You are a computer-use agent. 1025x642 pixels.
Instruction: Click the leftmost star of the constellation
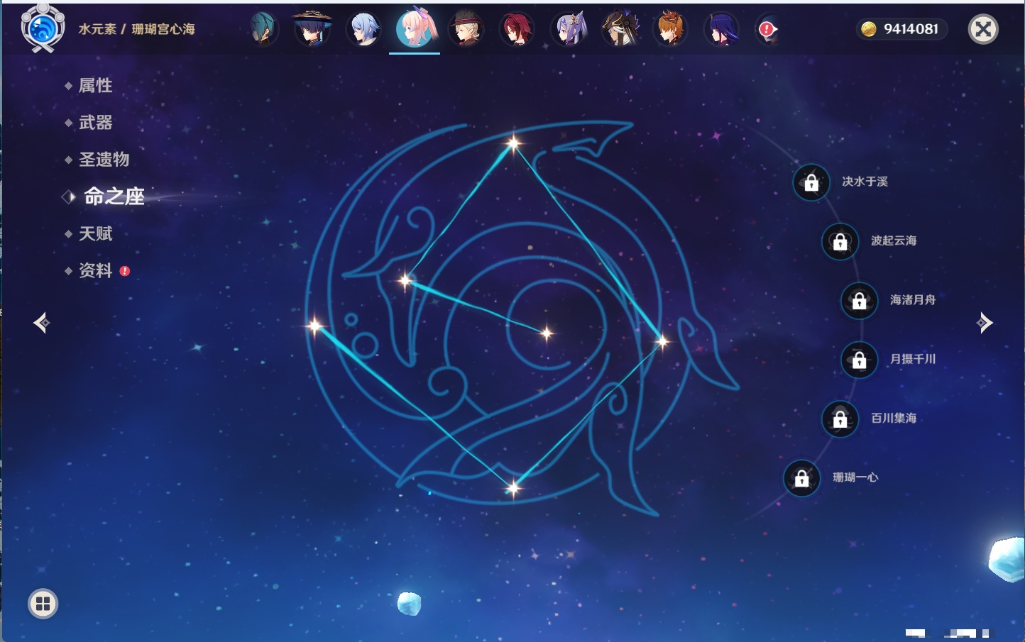point(314,326)
